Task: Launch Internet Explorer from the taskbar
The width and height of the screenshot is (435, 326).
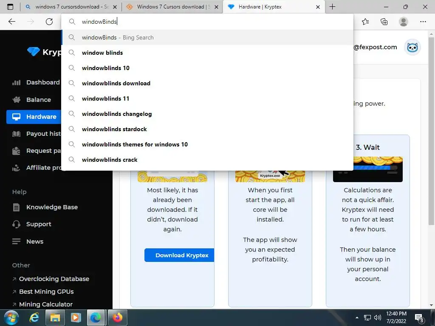Action: (34, 318)
